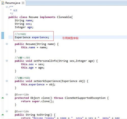Click the override marker triangle beside toString()

[x=3, y=115]
